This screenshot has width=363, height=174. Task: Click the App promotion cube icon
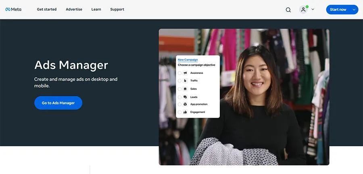[185, 104]
